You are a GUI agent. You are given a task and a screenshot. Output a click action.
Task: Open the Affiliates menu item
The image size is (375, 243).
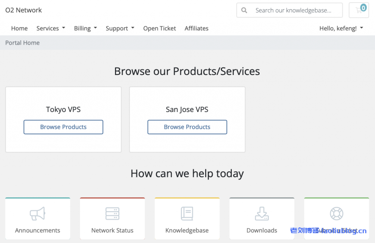click(x=196, y=28)
